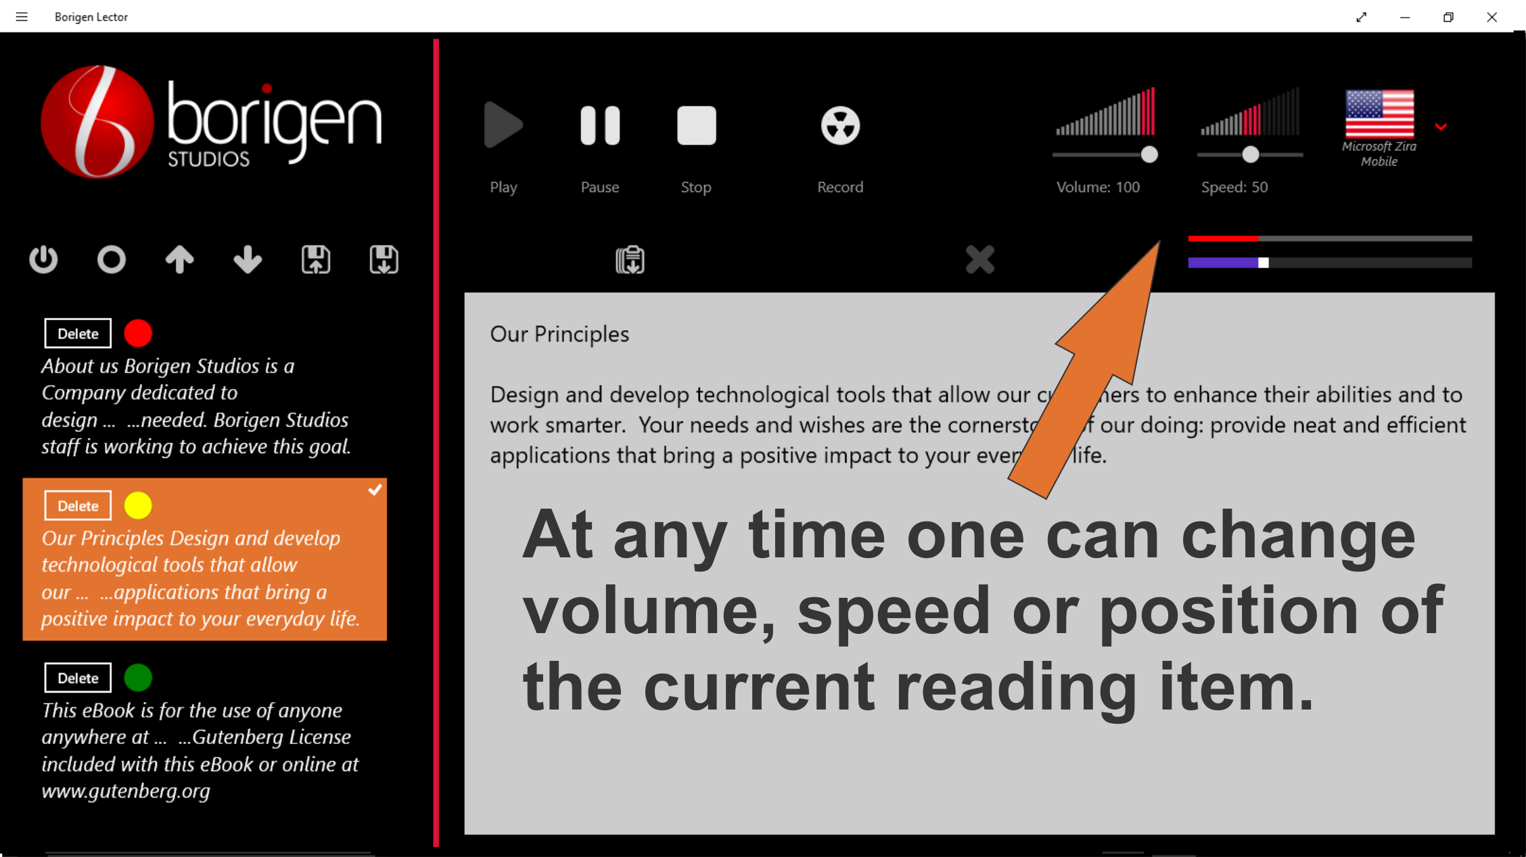Select the Microsoft Zira Mobile voice flag
Viewport: 1526px width, 857px height.
tap(1379, 114)
